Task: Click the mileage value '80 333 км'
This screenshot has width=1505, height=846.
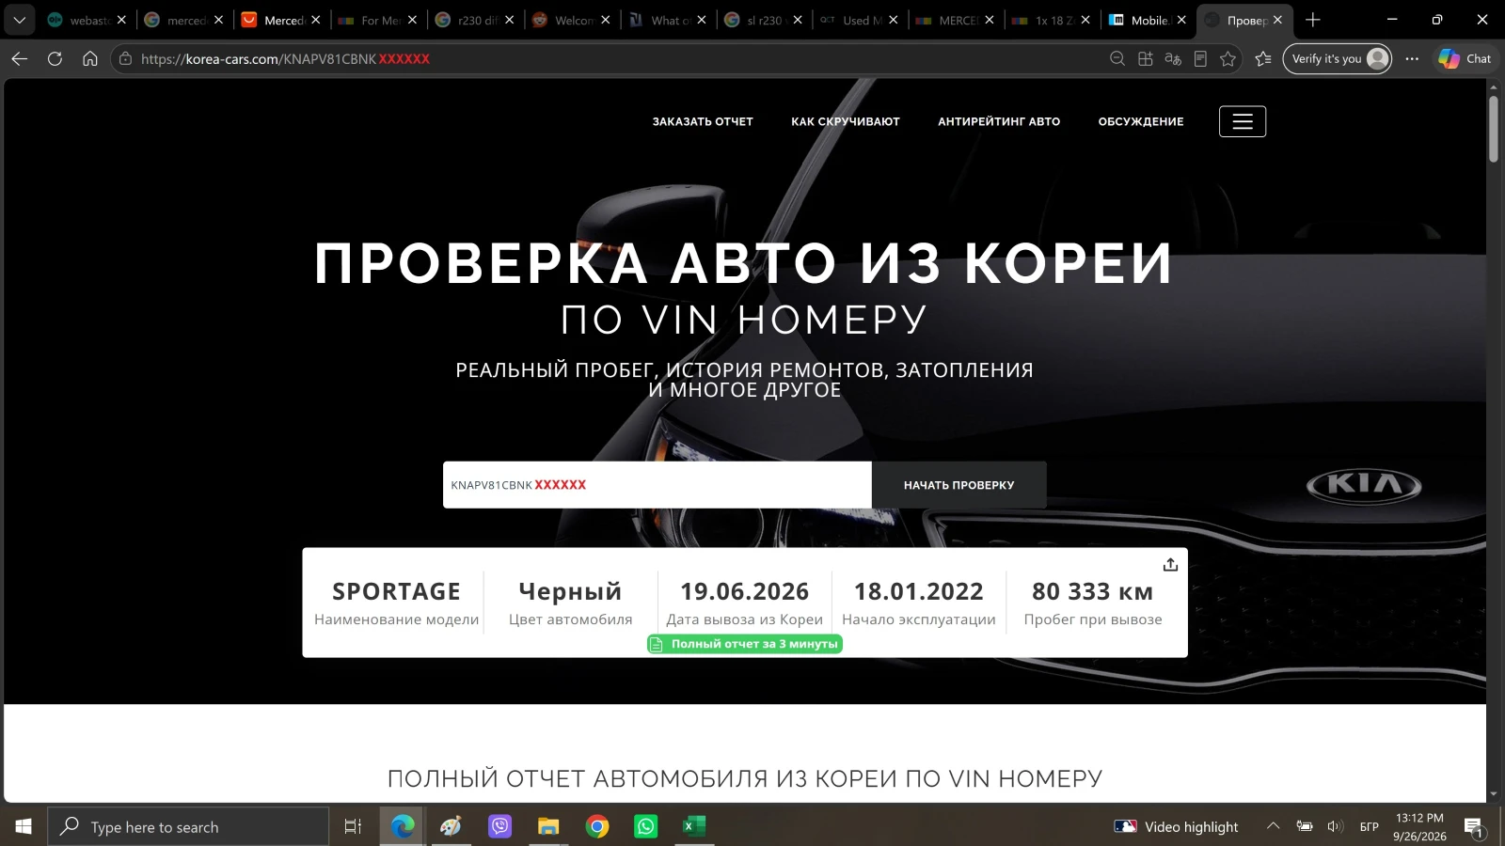Action: [1092, 591]
